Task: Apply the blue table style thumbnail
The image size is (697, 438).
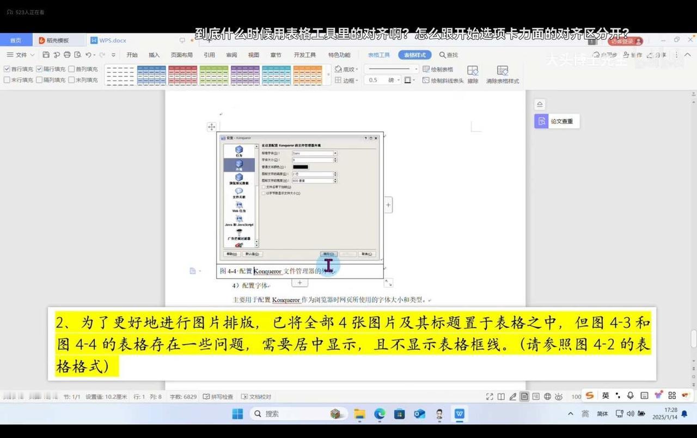Action: click(x=151, y=75)
